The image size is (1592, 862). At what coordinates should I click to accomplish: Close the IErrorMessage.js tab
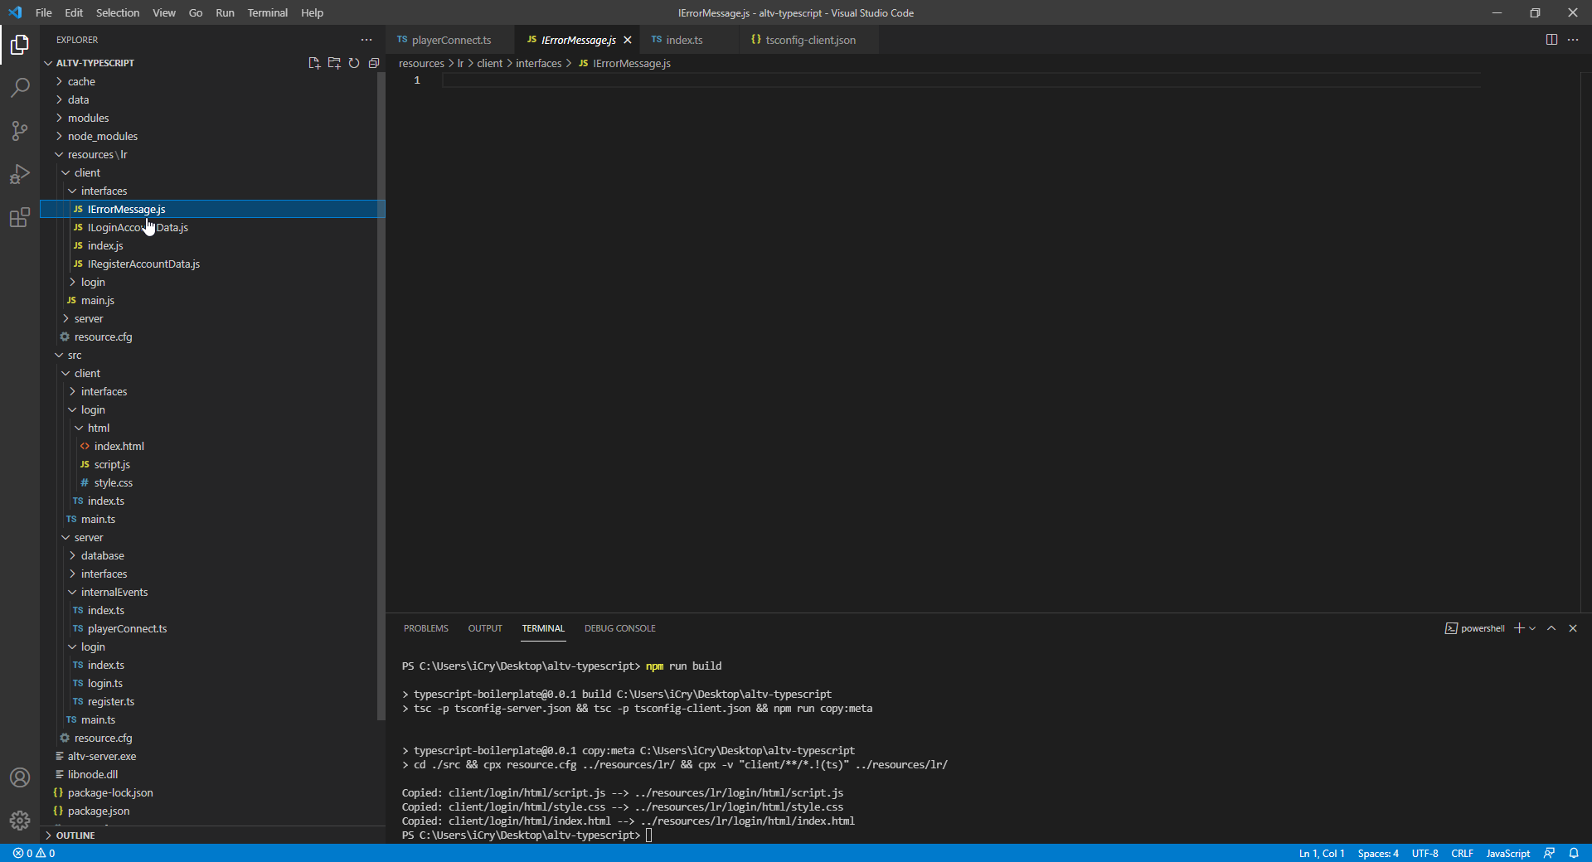point(628,40)
